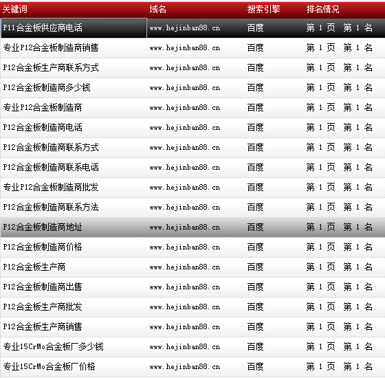Select keyword cell P12合金板生产商
Image resolution: width=385 pixels, height=378 pixels.
click(x=34, y=267)
